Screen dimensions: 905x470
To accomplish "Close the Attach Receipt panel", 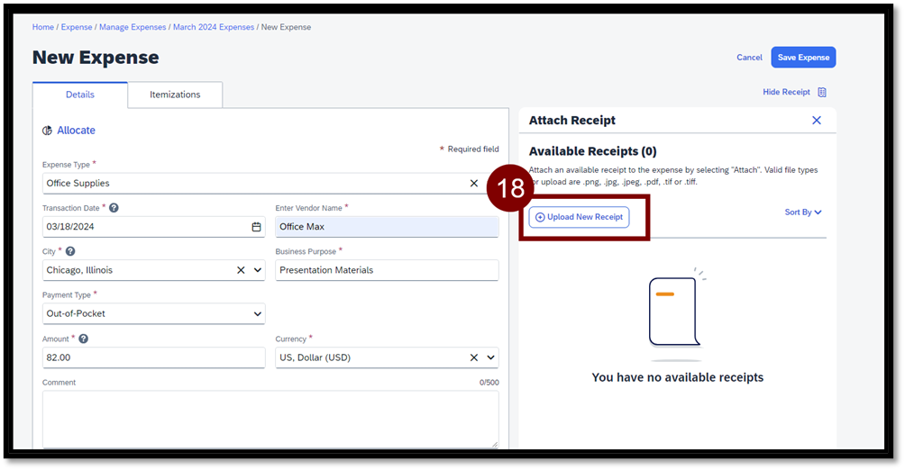I will point(817,121).
